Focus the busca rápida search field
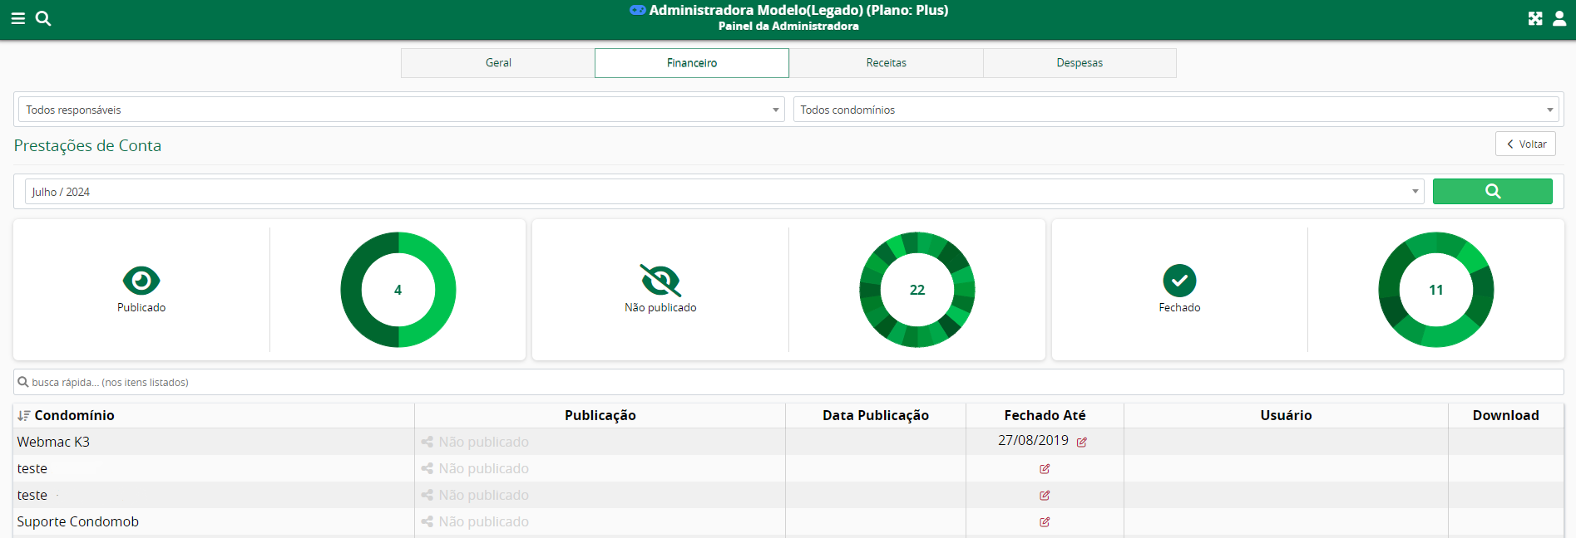Screen dimensions: 1576x538 790,383
